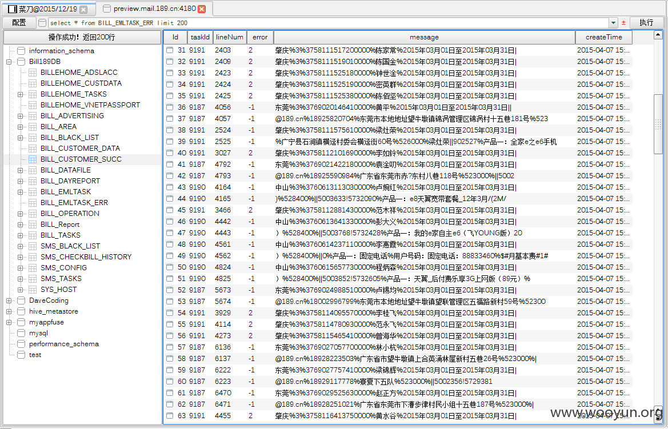Select the BILL_CUSTOMER_DATA table
Image resolution: width=668 pixels, height=429 pixels.
pos(80,149)
